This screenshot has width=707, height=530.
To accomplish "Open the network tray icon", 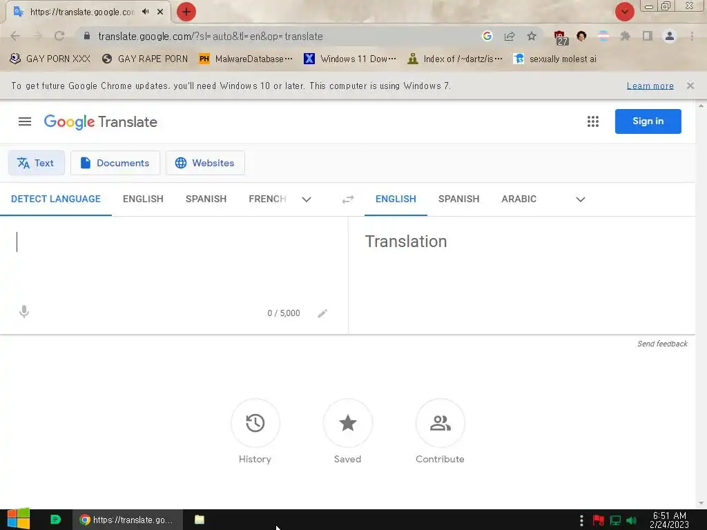I will tap(615, 520).
